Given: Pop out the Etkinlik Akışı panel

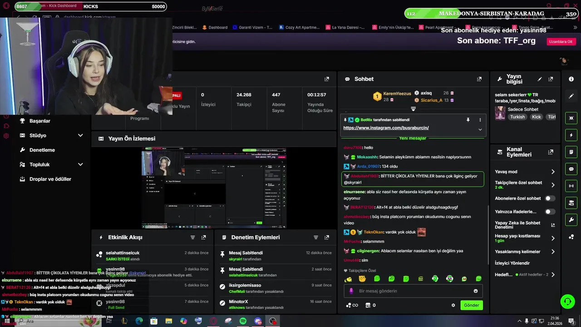Looking at the screenshot, I should point(203,238).
